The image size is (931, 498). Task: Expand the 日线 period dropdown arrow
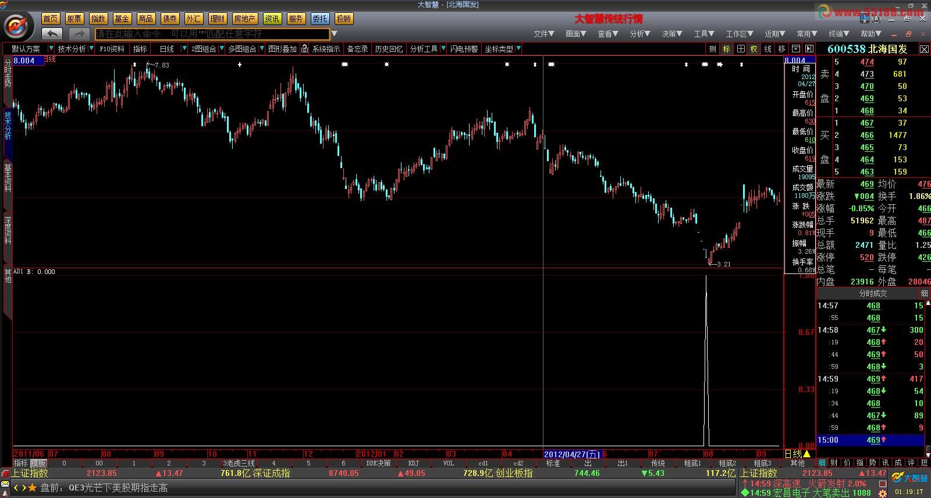tap(184, 49)
